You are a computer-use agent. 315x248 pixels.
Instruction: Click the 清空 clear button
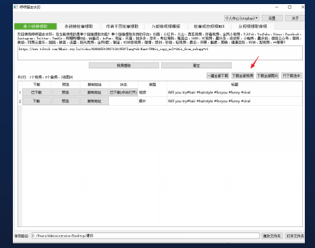196,66
